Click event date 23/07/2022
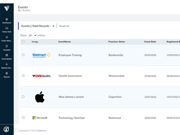This screenshot has width=180, height=135. pos(150,97)
